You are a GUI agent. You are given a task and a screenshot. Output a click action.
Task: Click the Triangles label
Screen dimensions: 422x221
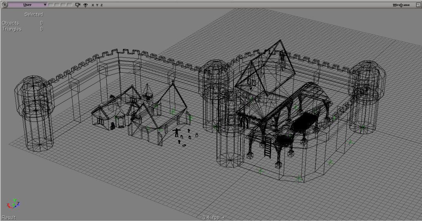(12, 29)
